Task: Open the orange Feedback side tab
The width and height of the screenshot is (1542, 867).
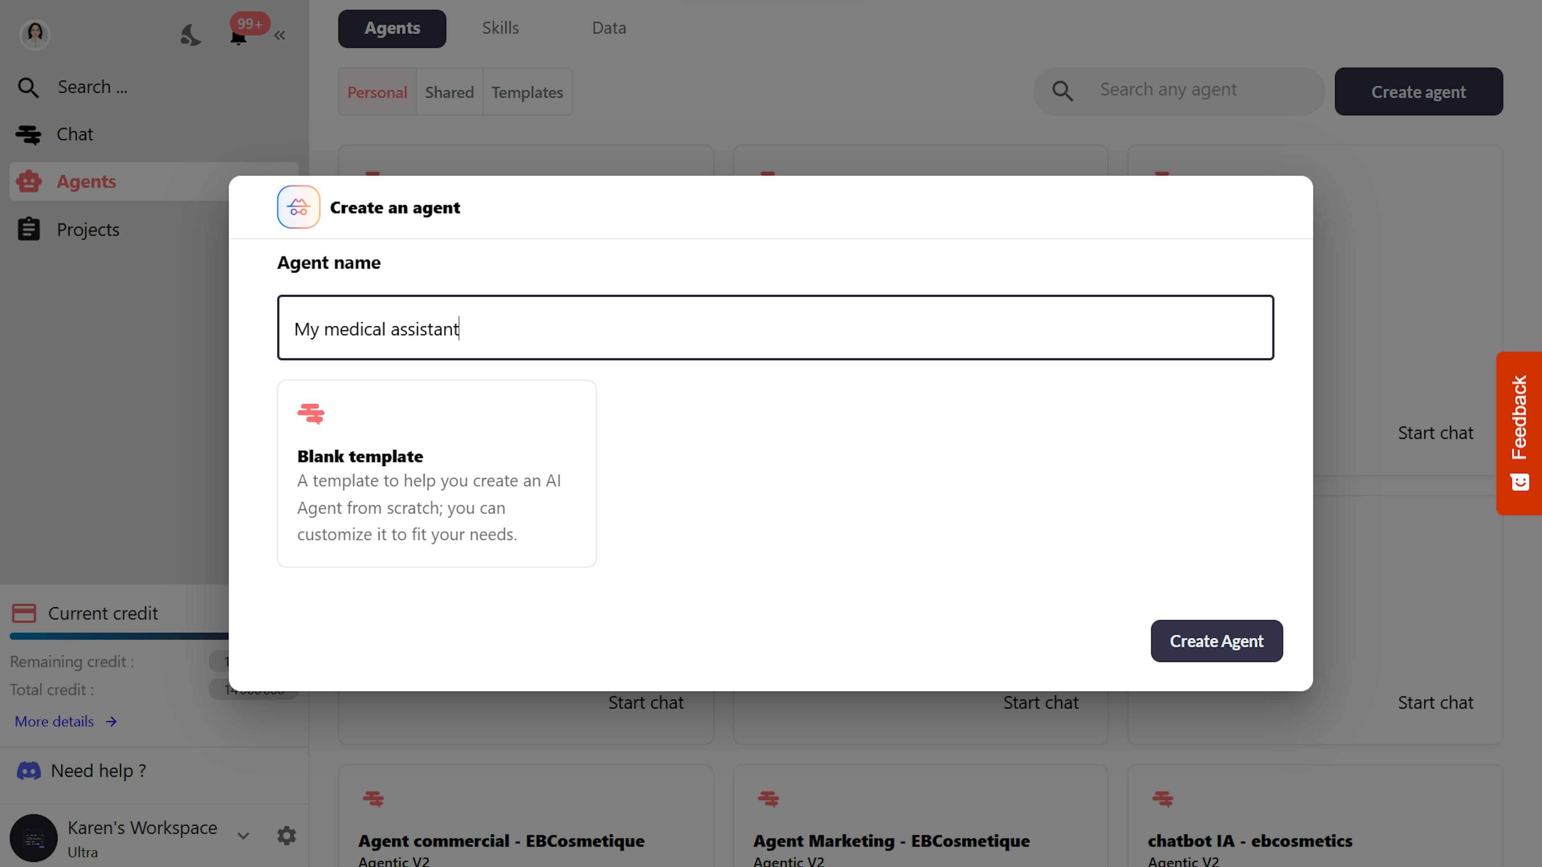Action: pos(1519,433)
